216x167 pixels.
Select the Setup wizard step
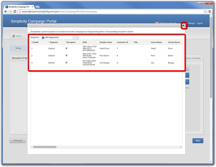tap(18, 48)
